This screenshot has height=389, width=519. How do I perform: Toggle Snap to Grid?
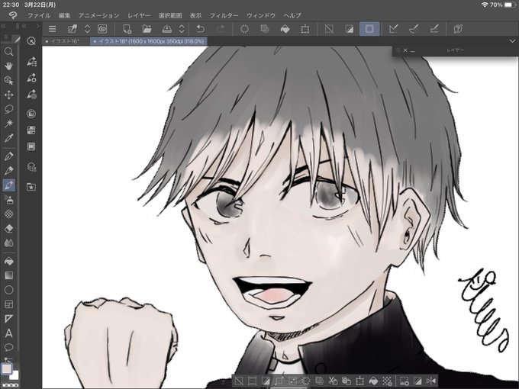coord(434,29)
